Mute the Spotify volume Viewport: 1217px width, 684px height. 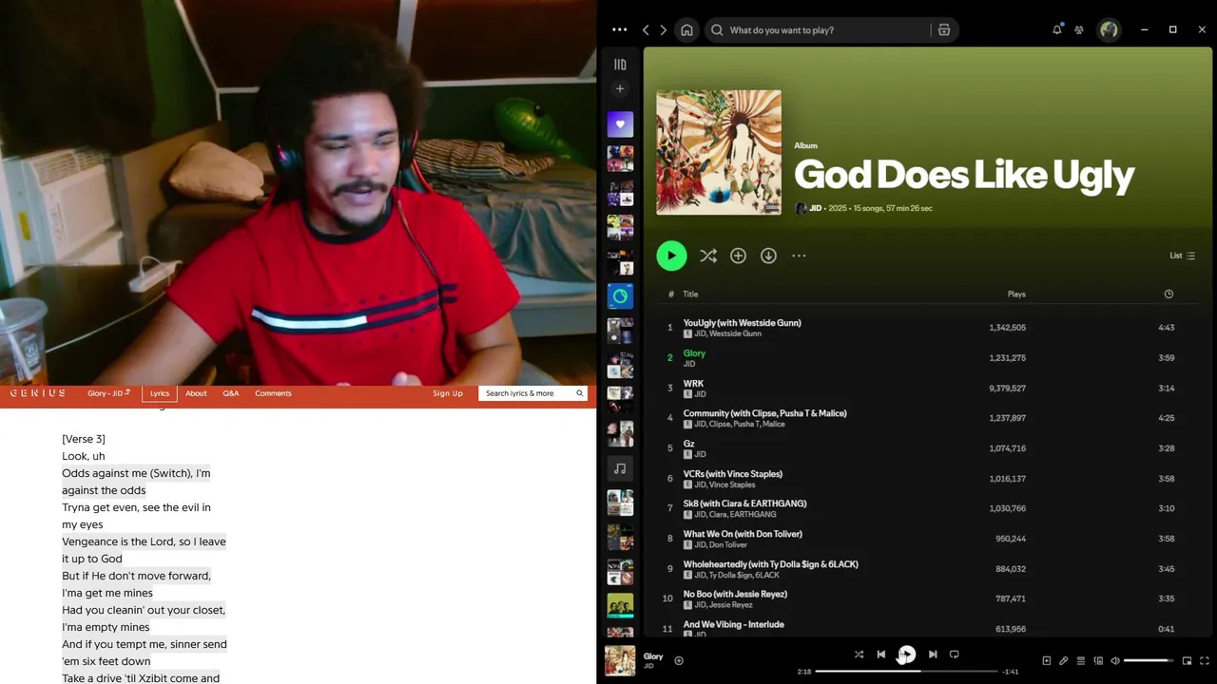click(x=1115, y=660)
